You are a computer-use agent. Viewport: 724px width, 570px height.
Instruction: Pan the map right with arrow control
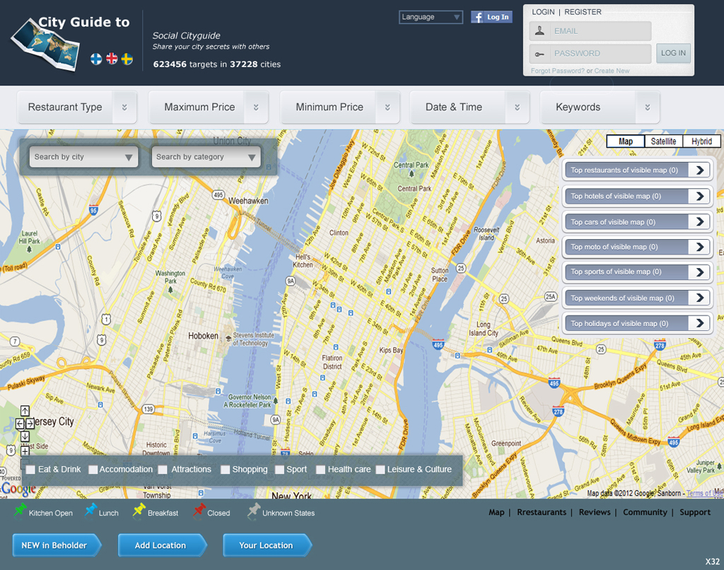30,423
